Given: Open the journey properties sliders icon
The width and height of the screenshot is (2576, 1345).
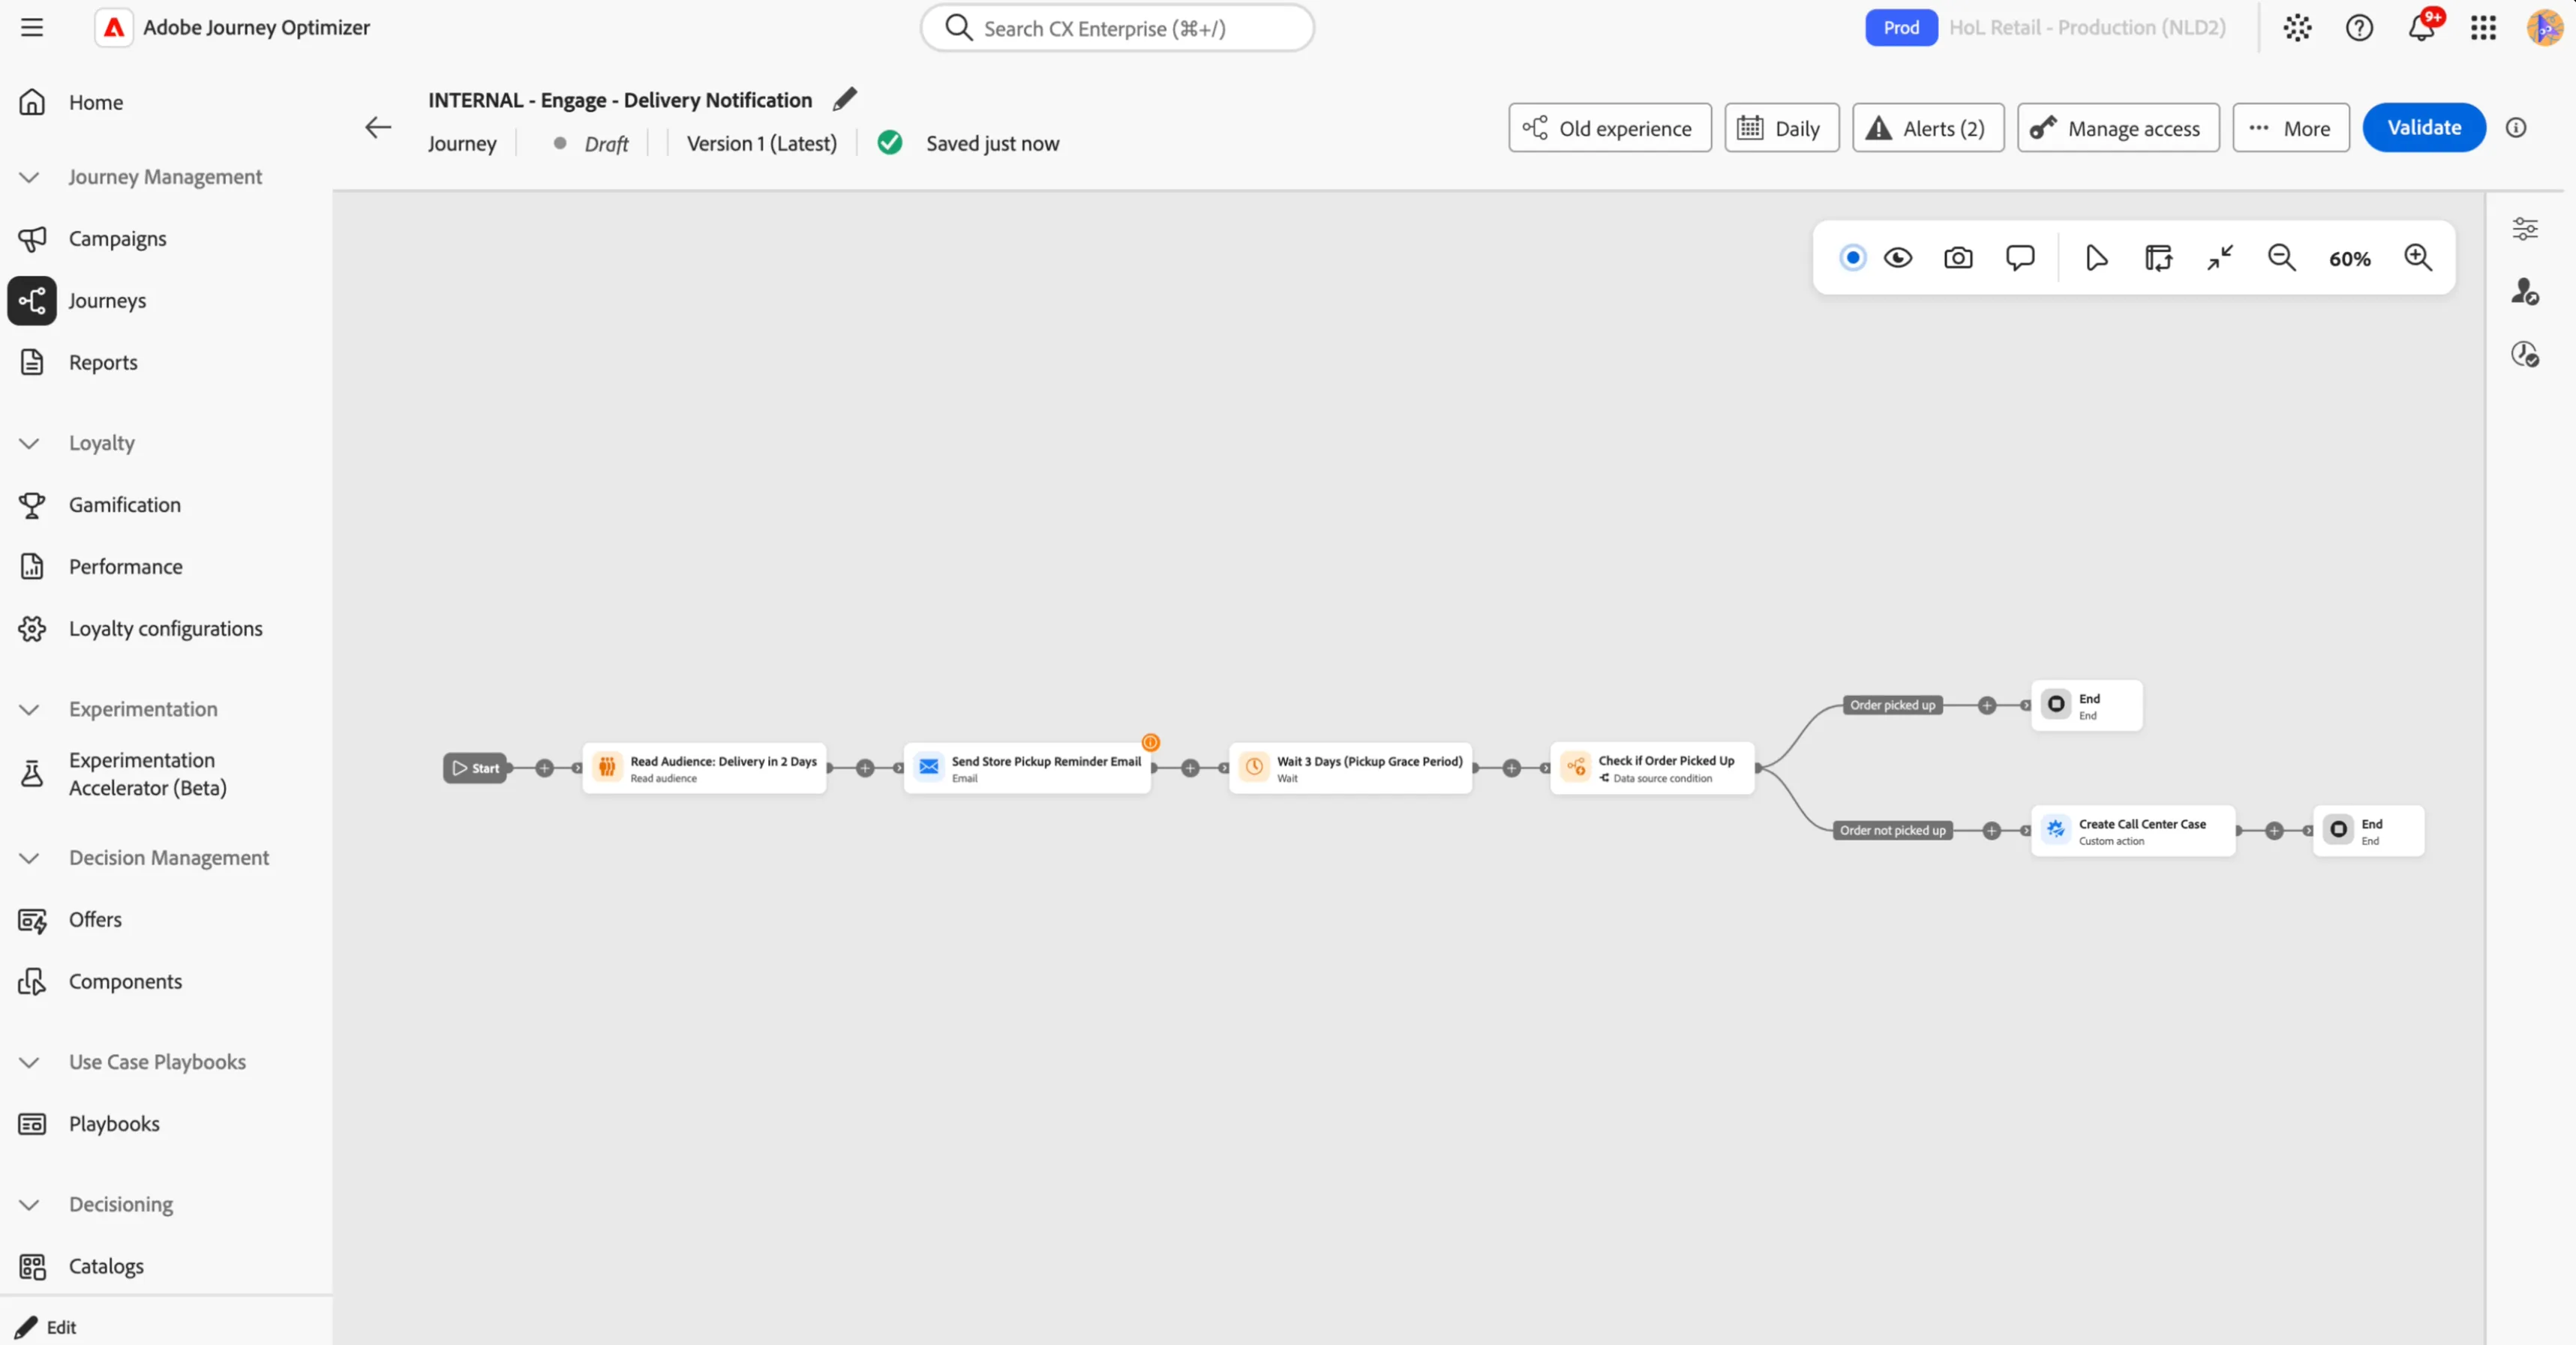Looking at the screenshot, I should pyautogui.click(x=2525, y=229).
